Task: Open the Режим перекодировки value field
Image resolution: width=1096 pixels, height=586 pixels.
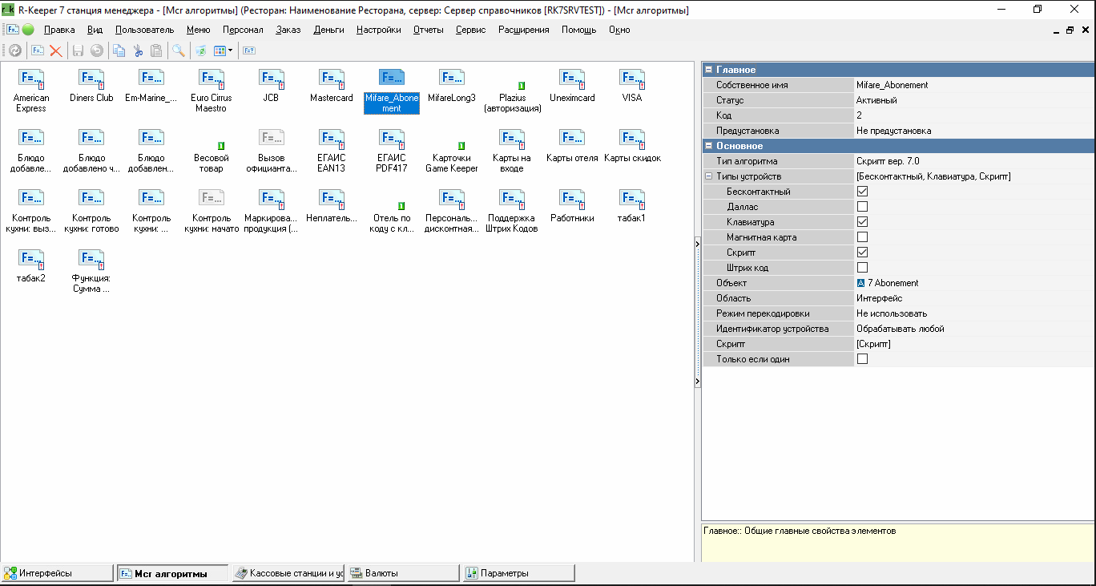Action: click(x=974, y=313)
